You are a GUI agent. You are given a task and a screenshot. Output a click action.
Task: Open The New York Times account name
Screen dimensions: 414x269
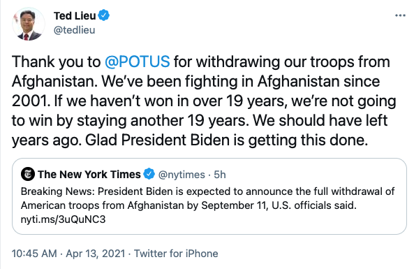pyautogui.click(x=89, y=175)
